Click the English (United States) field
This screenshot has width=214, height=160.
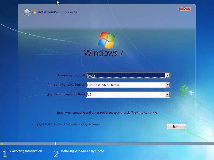(x=128, y=85)
